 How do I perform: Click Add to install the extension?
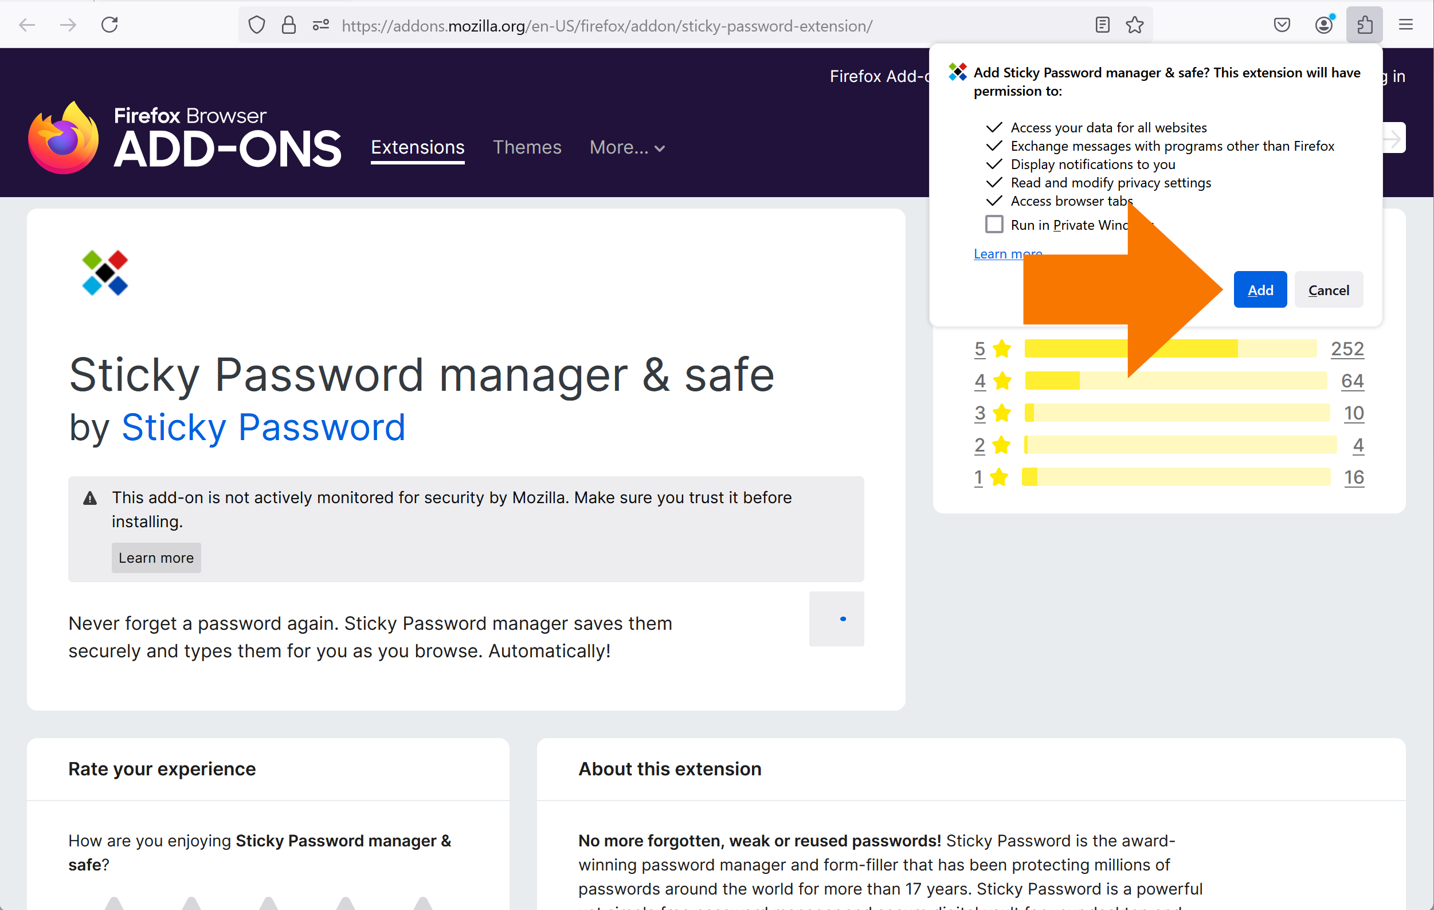pos(1260,290)
